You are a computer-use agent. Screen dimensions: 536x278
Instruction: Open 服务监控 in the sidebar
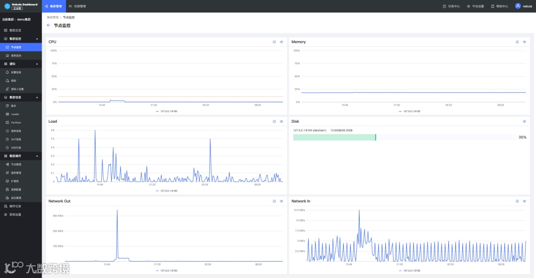(x=21, y=56)
